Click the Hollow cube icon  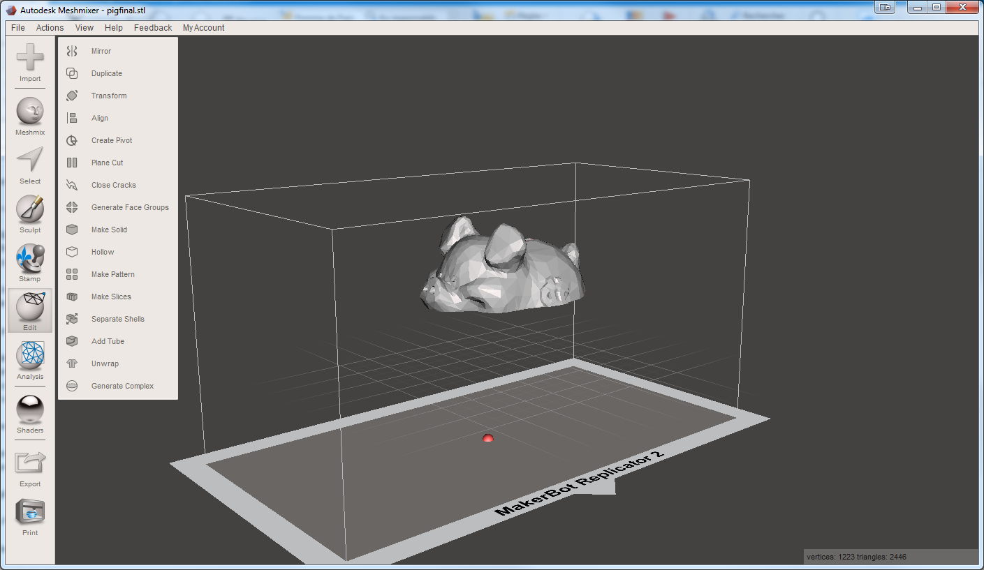[x=72, y=252]
